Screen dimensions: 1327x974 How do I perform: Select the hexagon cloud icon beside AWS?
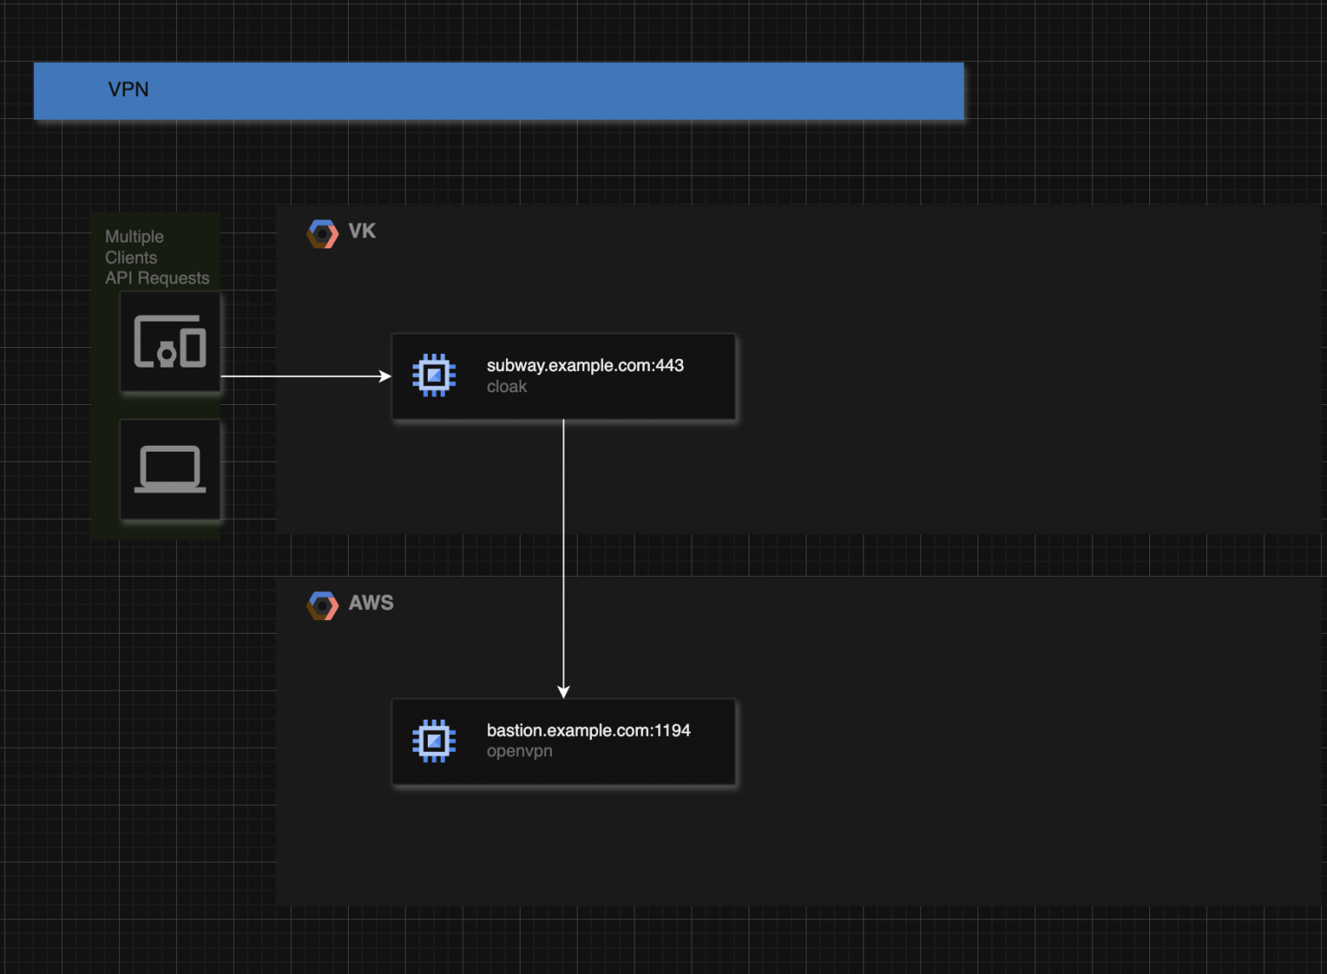tap(322, 604)
